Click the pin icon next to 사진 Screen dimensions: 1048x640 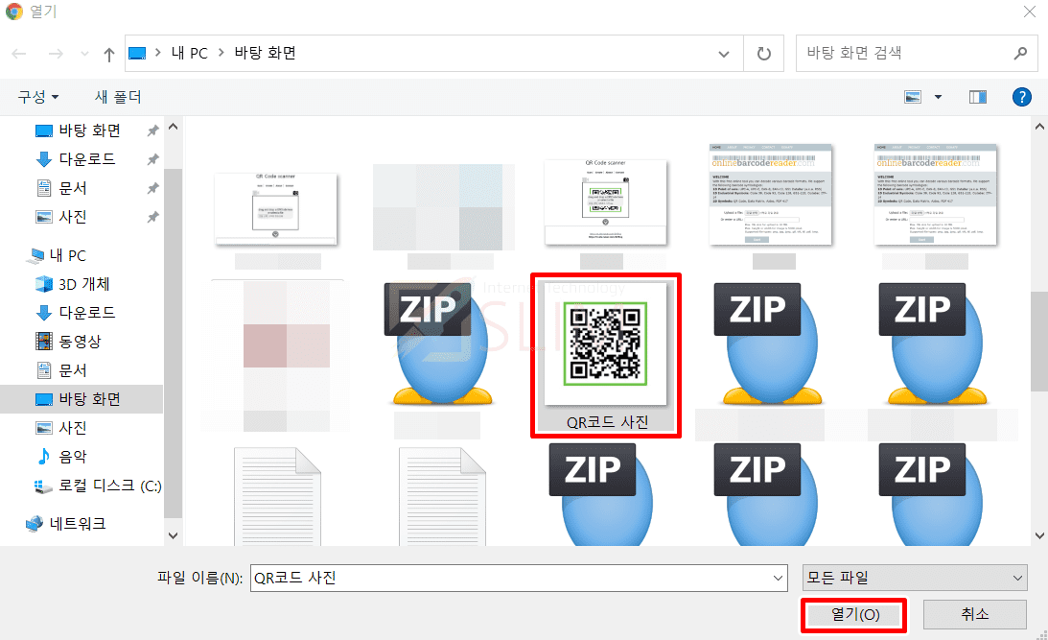(x=153, y=217)
